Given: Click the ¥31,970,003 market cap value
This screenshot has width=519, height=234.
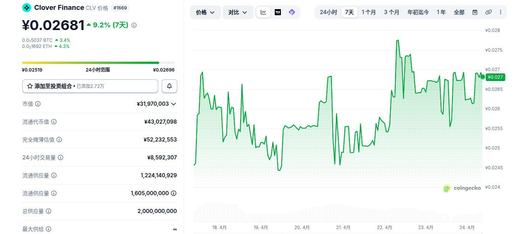Looking at the screenshot, I should point(153,104).
